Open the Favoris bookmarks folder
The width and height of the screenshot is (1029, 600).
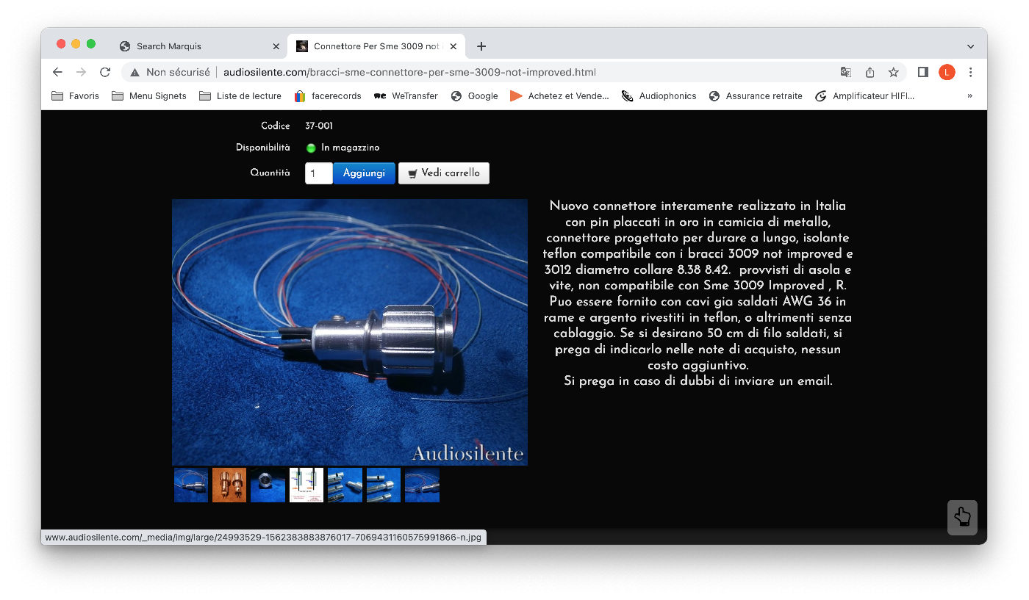point(76,95)
